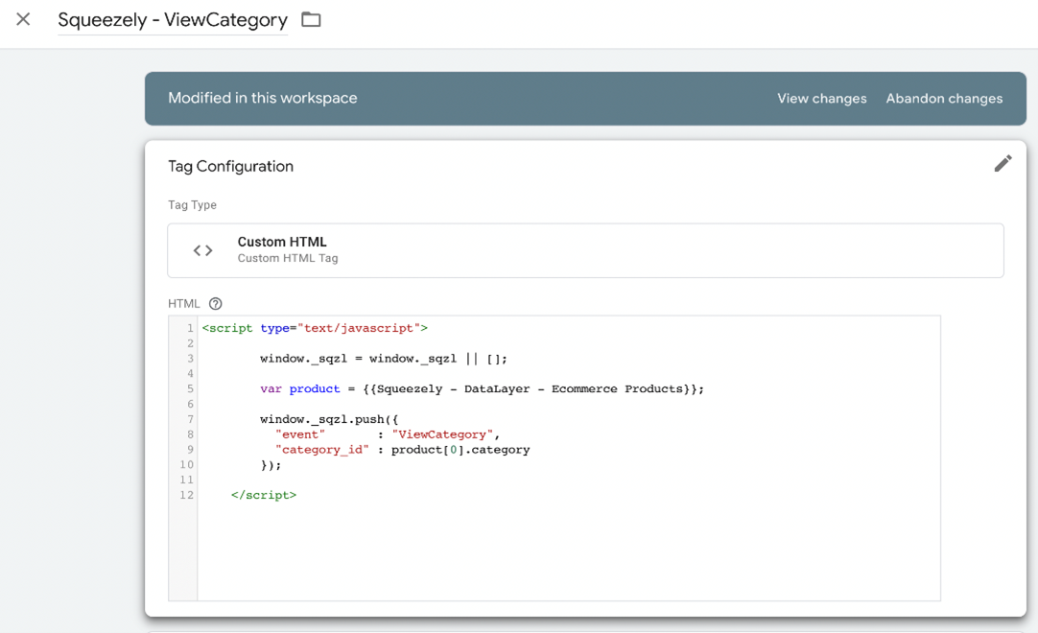Click the Modified in this workspace banner
The width and height of the screenshot is (1038, 633).
[263, 98]
